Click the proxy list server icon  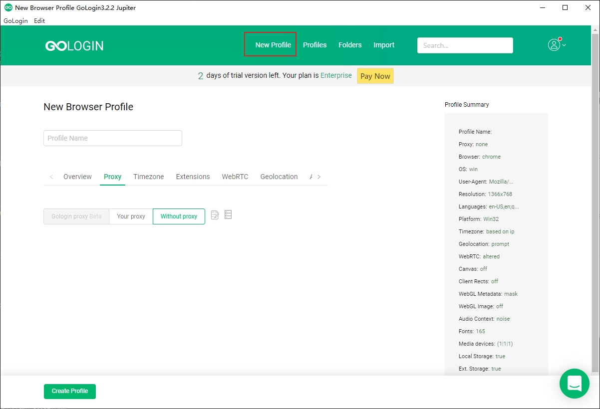click(x=228, y=215)
